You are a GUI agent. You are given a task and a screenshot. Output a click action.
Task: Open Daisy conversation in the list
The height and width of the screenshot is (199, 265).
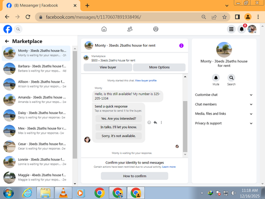point(36,115)
